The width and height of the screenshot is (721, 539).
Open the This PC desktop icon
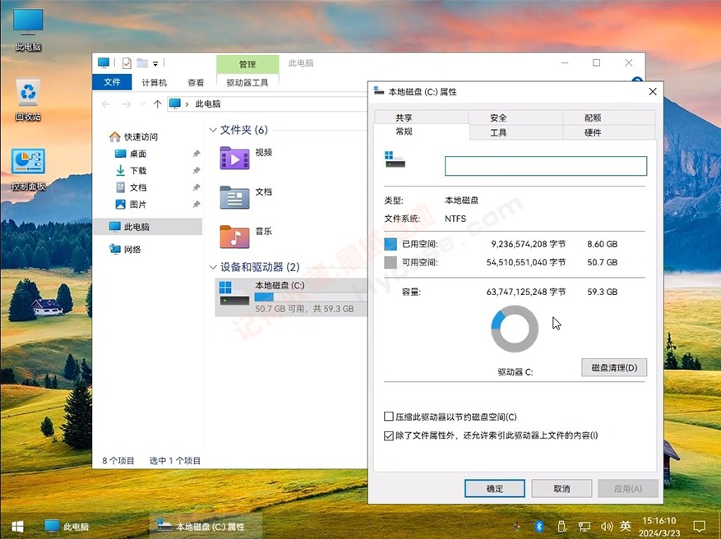point(28,29)
